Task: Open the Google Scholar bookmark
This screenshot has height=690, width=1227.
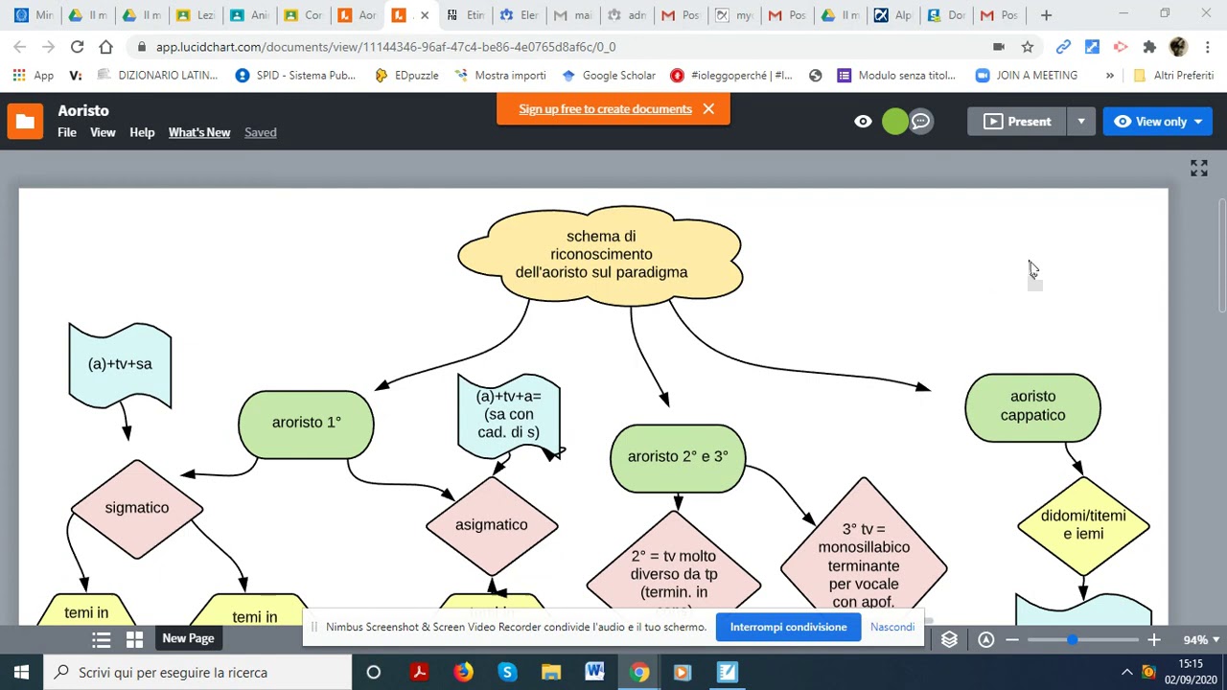Action: coord(609,75)
